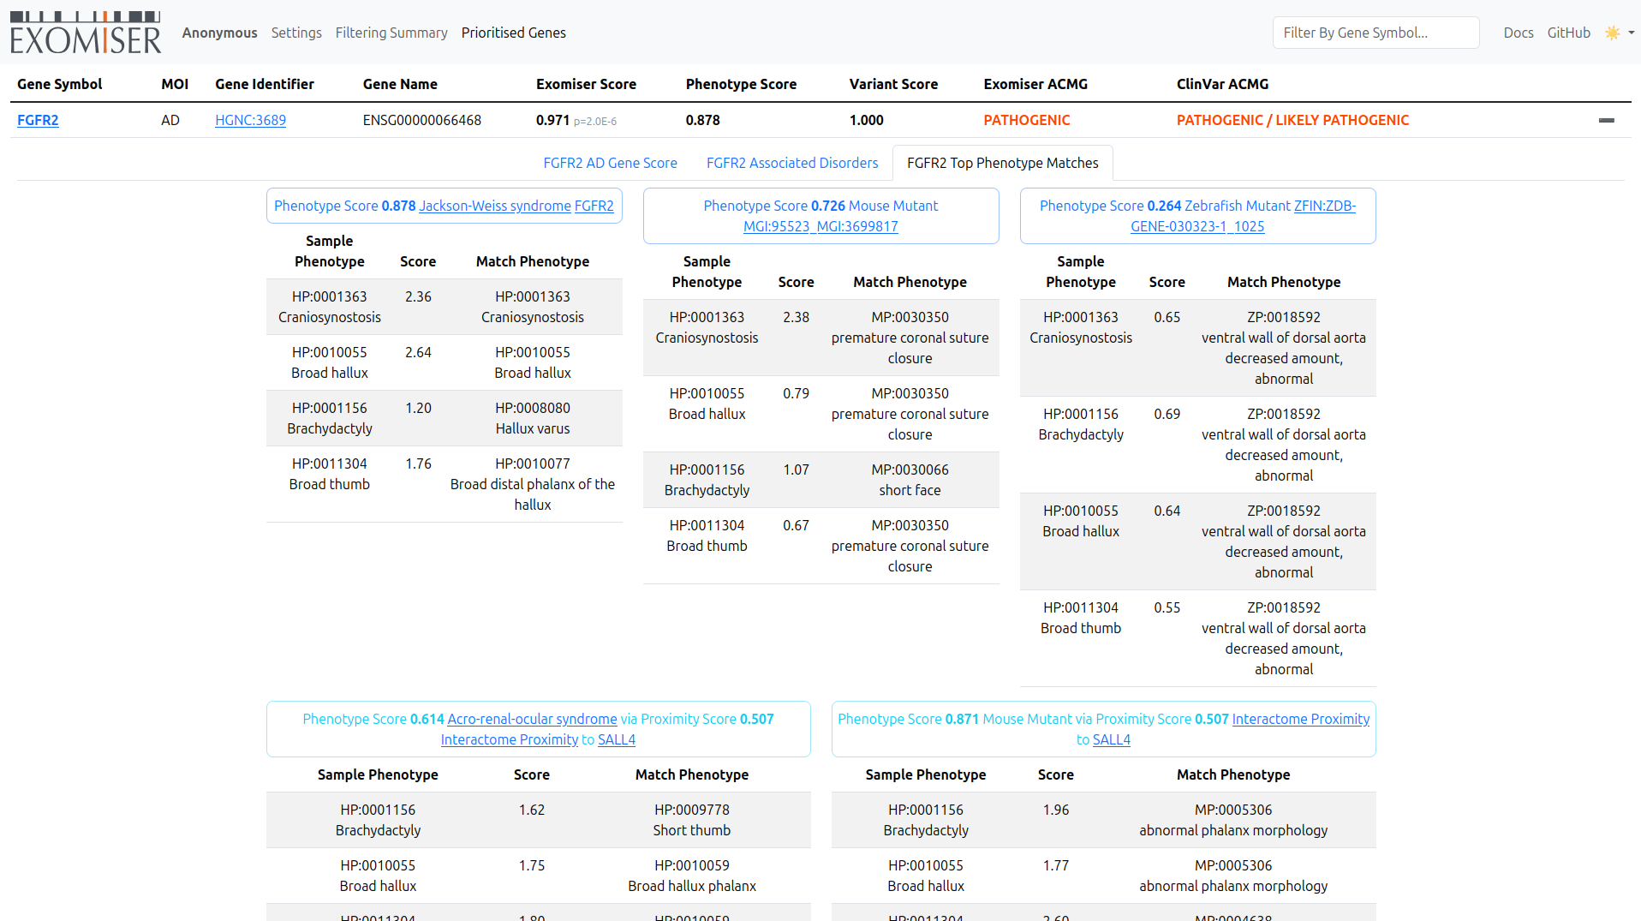The image size is (1641, 921).
Task: Open Filtering Summary nav item
Action: (x=391, y=33)
